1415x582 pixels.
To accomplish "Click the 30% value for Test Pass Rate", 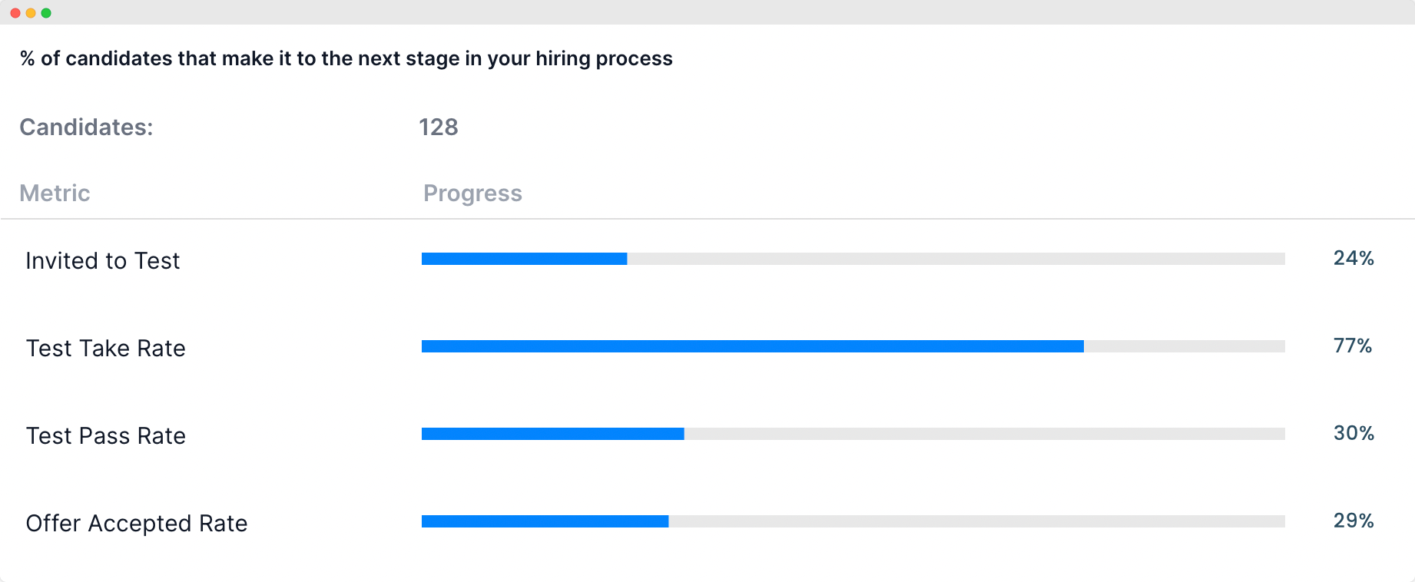I will coord(1354,433).
